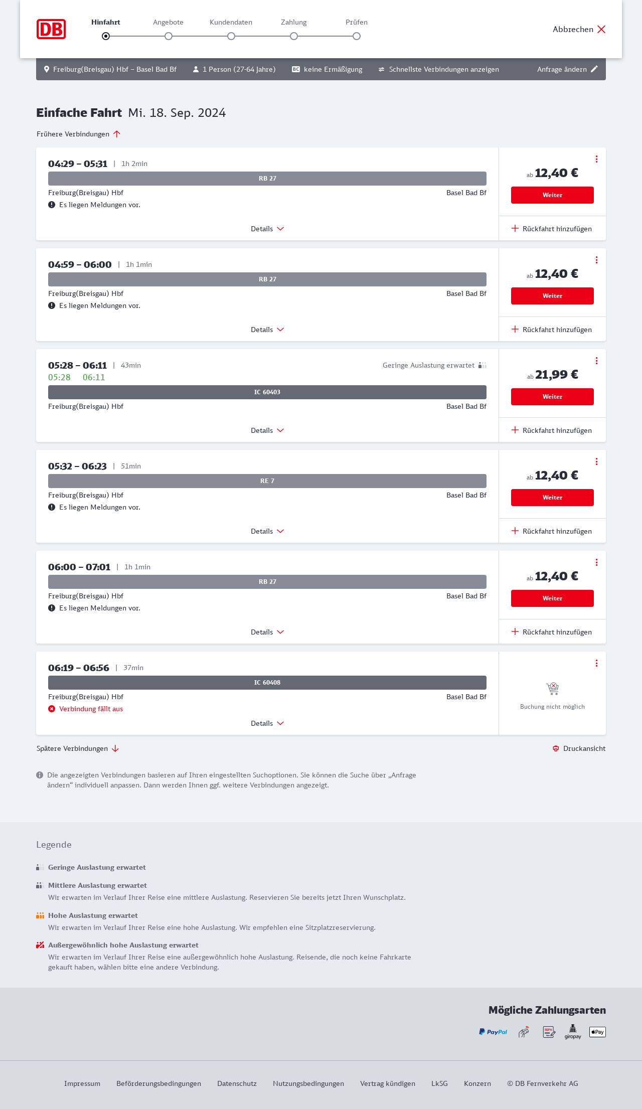Open three-dot menu for IC 60403 connection
The height and width of the screenshot is (1109, 642).
(596, 361)
